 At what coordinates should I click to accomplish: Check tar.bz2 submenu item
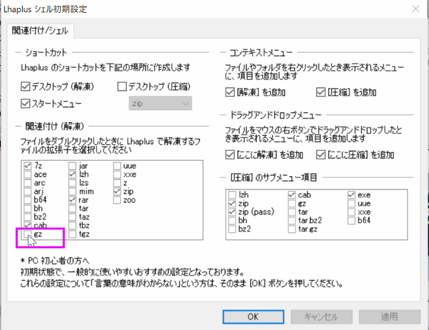tap(292, 220)
